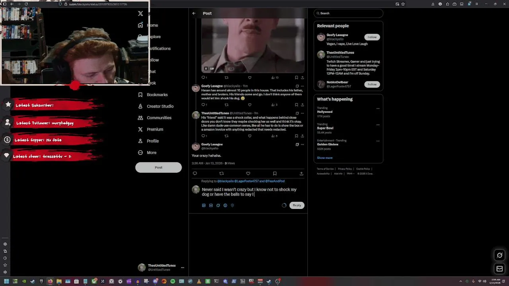Add a GIF to the reply
This screenshot has width=509, height=286.
pos(211,205)
